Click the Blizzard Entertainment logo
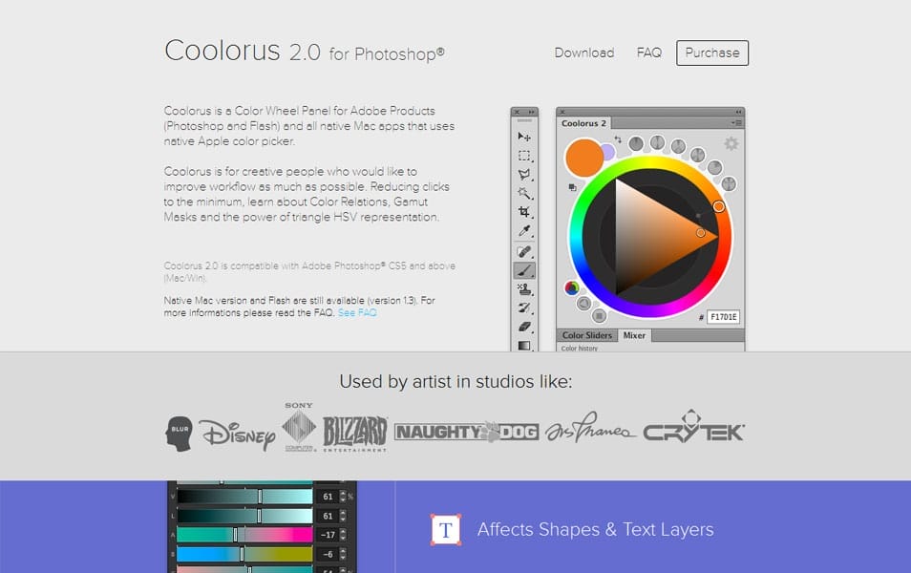The height and width of the screenshot is (573, 911). pyautogui.click(x=355, y=434)
